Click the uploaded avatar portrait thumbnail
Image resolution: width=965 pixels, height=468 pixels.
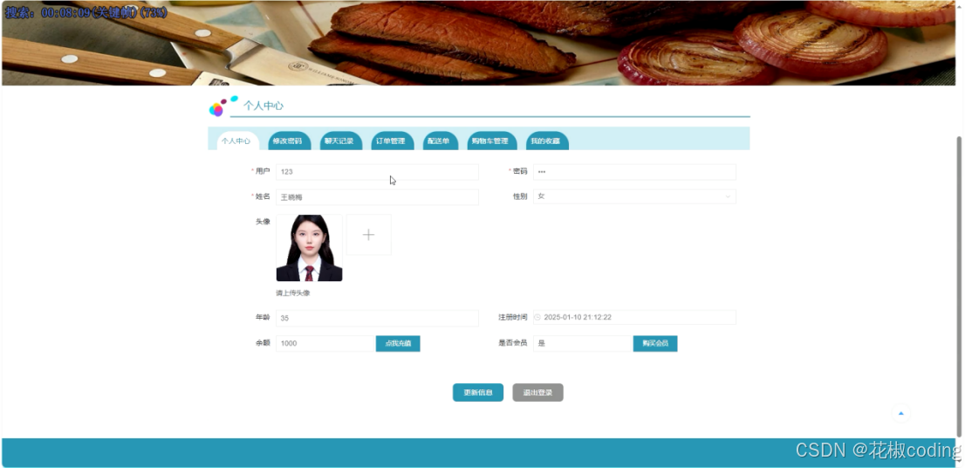click(309, 248)
